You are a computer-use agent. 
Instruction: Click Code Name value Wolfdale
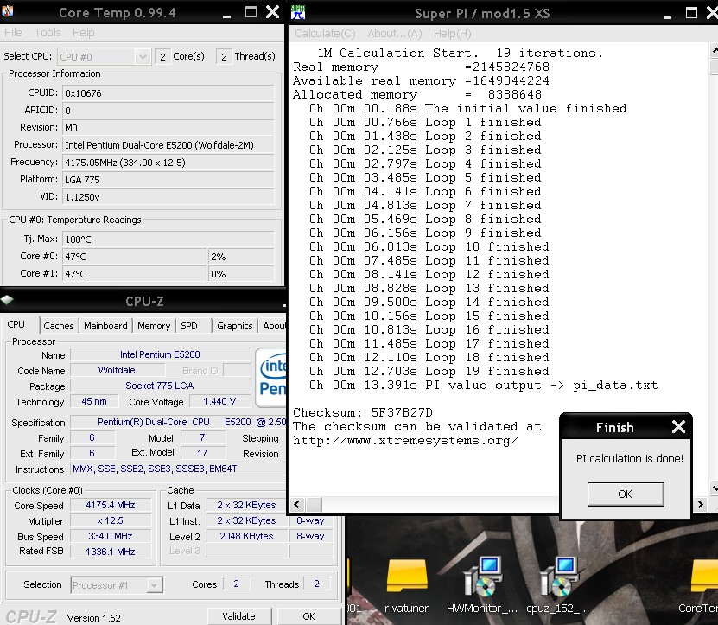pyautogui.click(x=117, y=370)
